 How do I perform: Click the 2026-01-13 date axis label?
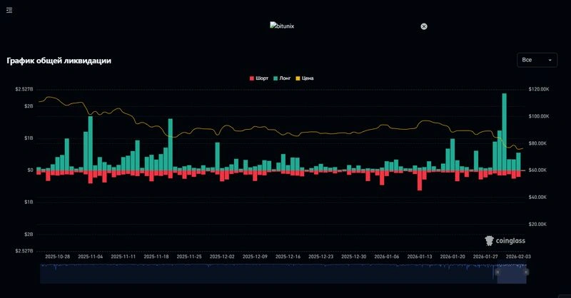click(x=420, y=257)
